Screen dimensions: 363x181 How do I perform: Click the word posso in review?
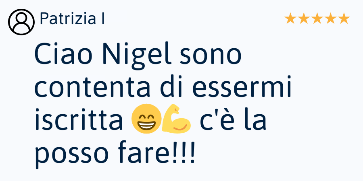click(72, 154)
